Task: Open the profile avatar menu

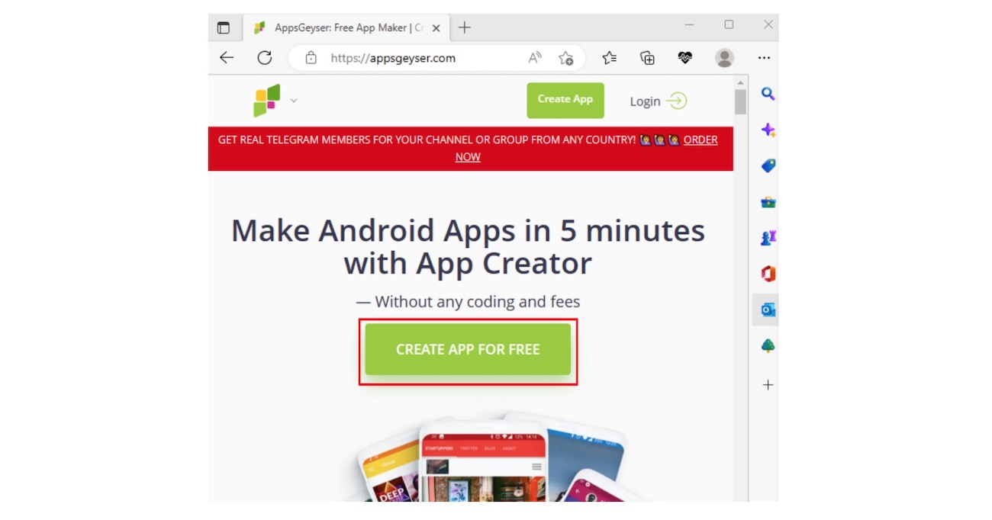Action: click(x=724, y=57)
